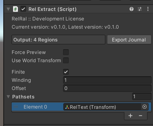Screen dimensions: 153x126
Task: Select the Pathsets size field
Action: coord(142,97)
